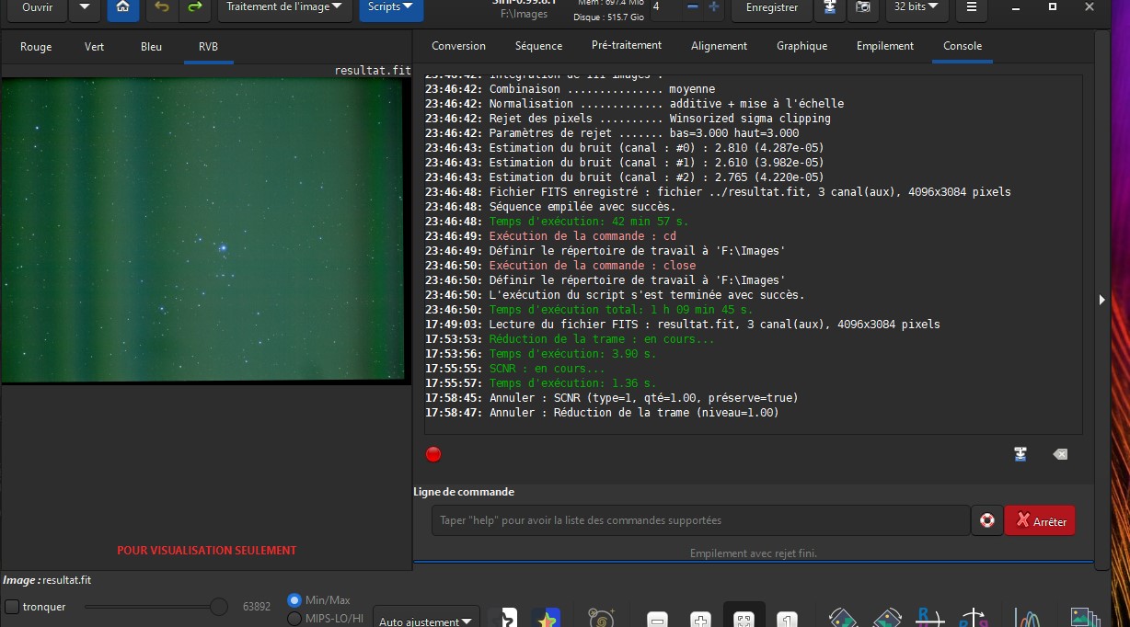Screen dimensions: 1130x627
Task: Switch to the Bleu channel tab
Action: pos(151,47)
